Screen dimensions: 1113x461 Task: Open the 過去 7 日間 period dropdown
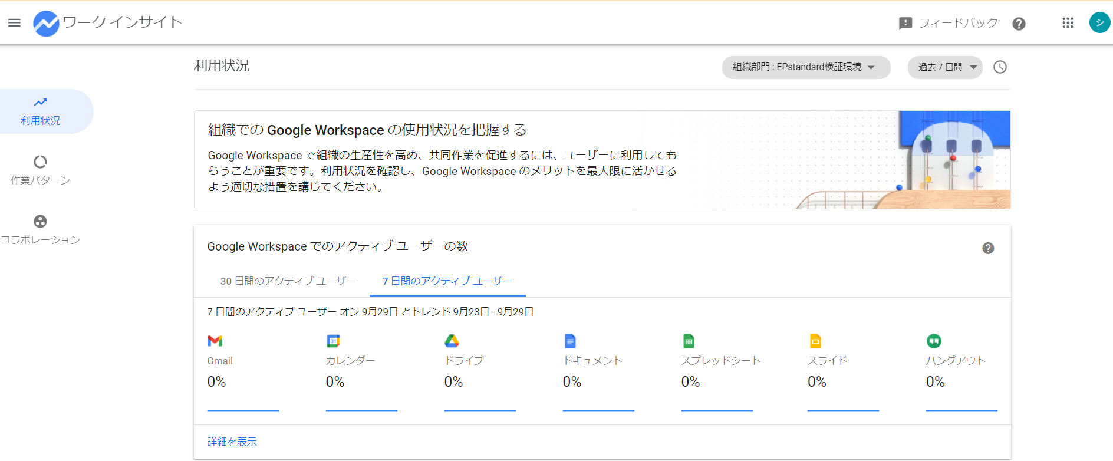pyautogui.click(x=945, y=67)
